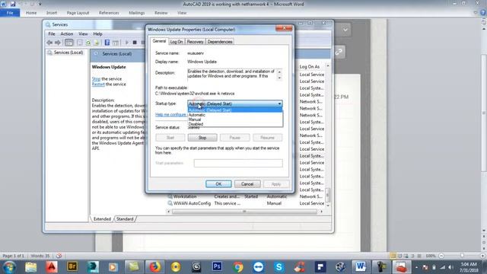Open the File Explorer taskbar icon
Image resolution: width=487 pixels, height=274 pixels.
coord(30,267)
